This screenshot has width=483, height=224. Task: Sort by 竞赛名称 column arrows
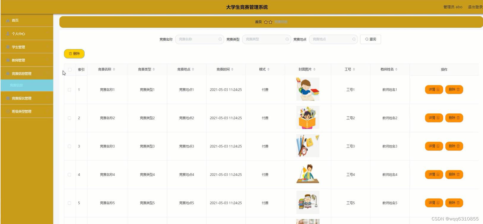(114, 69)
